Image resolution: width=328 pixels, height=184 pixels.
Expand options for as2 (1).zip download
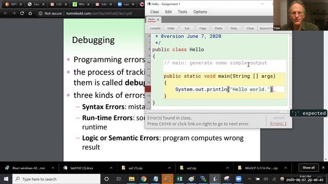click(x=169, y=168)
